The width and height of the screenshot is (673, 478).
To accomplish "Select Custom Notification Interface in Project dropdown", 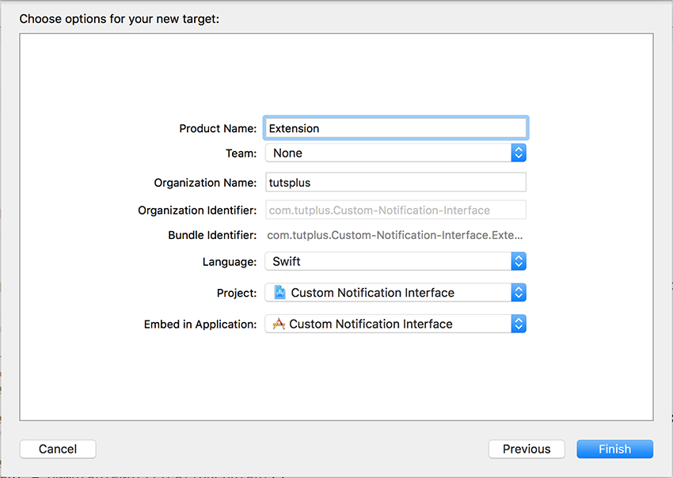I will coord(373,293).
